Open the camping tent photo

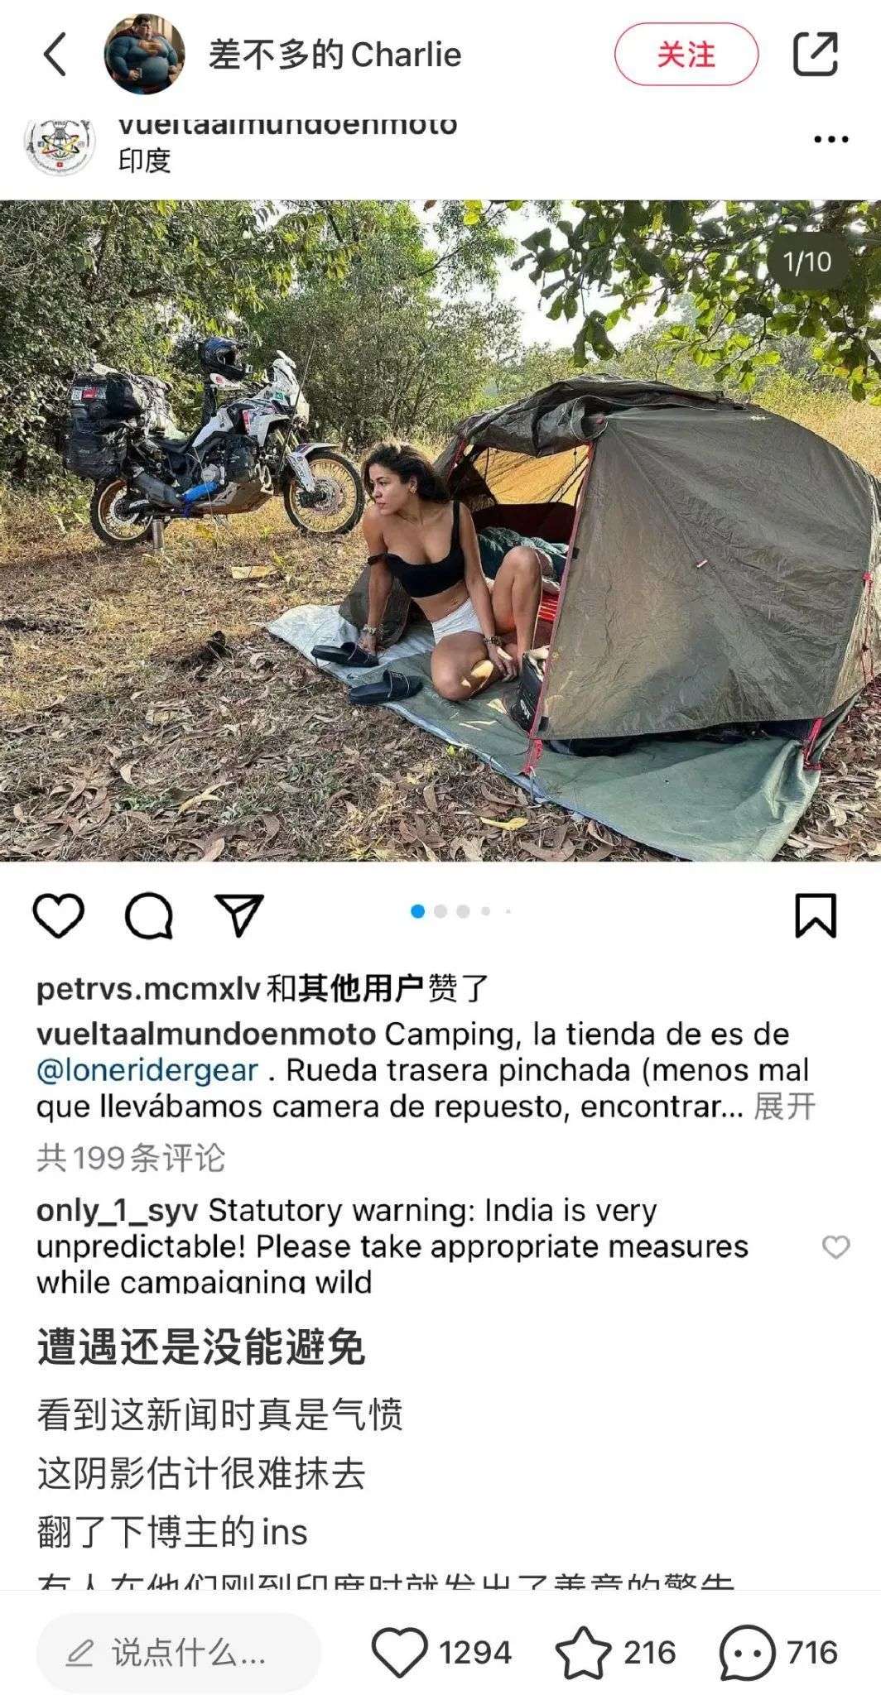pos(440,531)
